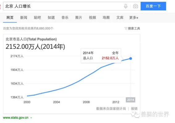Click the 2014 data point on chart
The height and width of the screenshot is (123, 175).
(131, 58)
